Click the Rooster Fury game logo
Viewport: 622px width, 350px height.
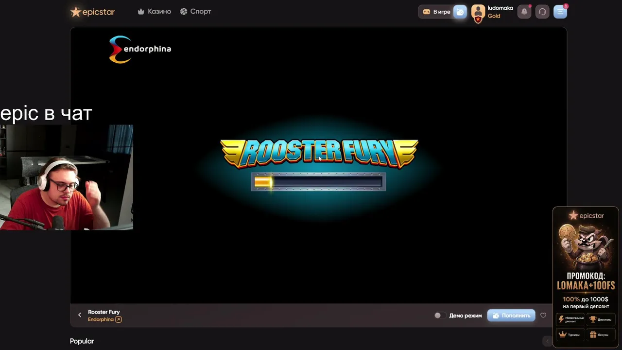(x=319, y=153)
